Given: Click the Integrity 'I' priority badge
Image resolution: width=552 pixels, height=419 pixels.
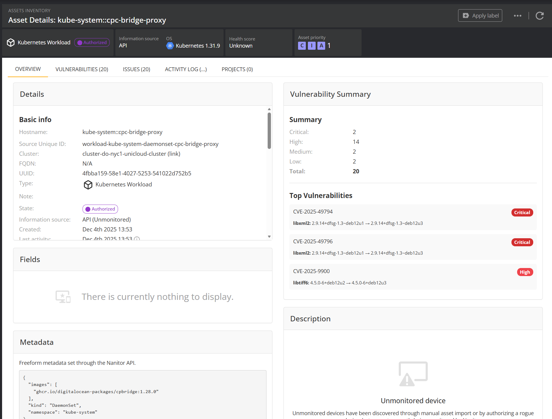Looking at the screenshot, I should coord(311,46).
